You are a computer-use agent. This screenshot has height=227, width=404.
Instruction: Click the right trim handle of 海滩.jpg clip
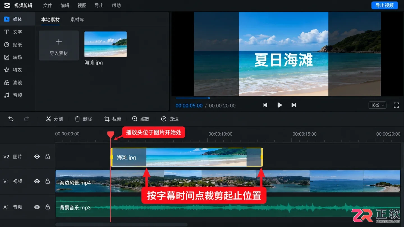coord(262,157)
